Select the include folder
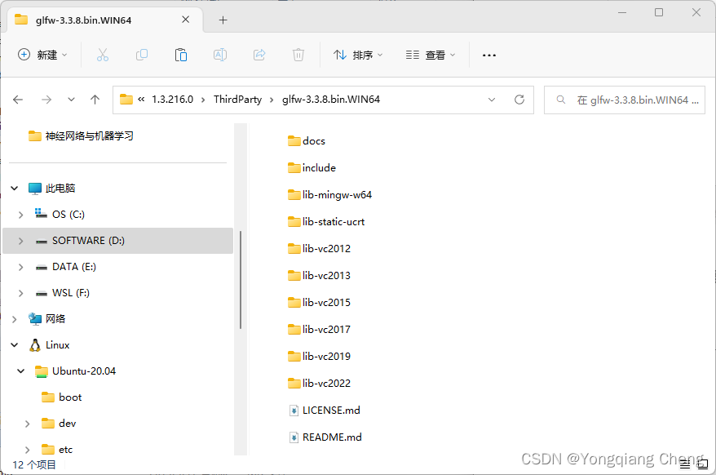This screenshot has height=475, width=716. pos(312,168)
